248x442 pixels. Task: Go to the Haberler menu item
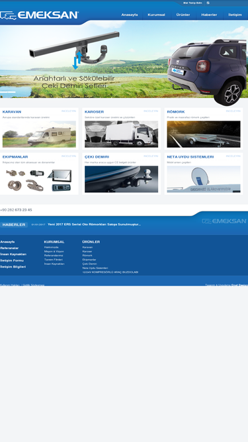pos(209,15)
